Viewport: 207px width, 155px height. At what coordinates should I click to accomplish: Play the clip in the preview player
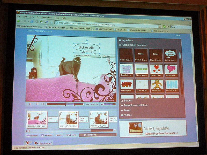tap(30, 104)
